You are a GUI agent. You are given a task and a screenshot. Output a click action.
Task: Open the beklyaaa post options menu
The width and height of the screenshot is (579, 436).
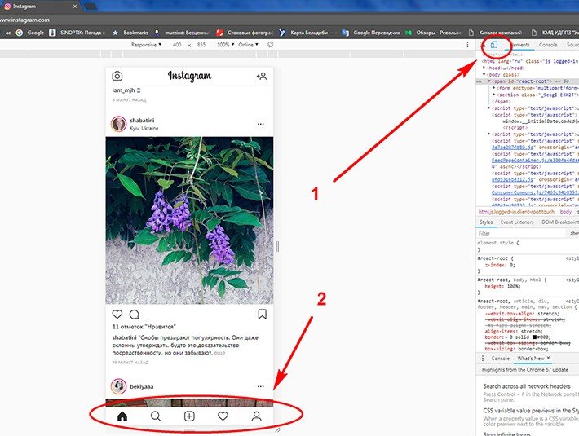pos(261,386)
